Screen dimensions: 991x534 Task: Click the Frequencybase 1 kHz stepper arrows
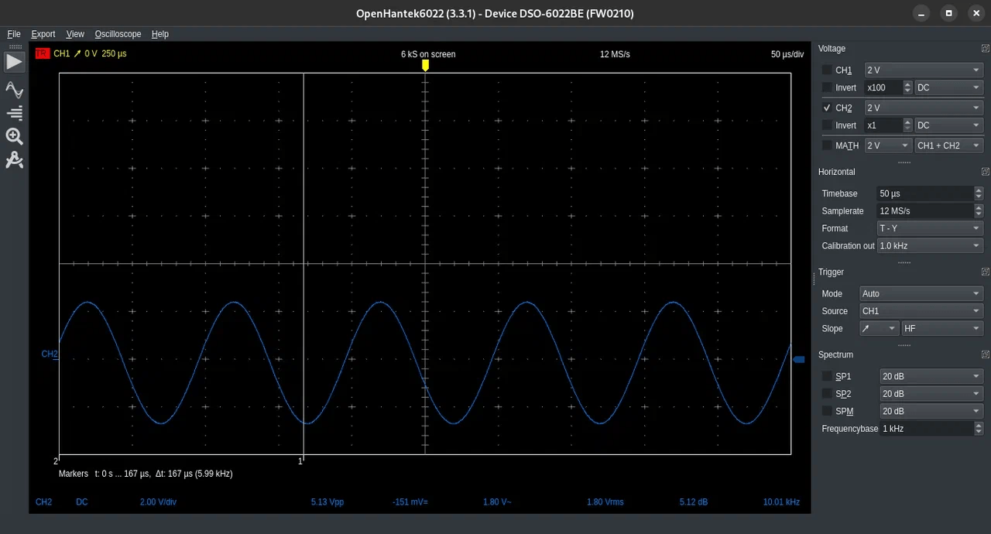[979, 429]
